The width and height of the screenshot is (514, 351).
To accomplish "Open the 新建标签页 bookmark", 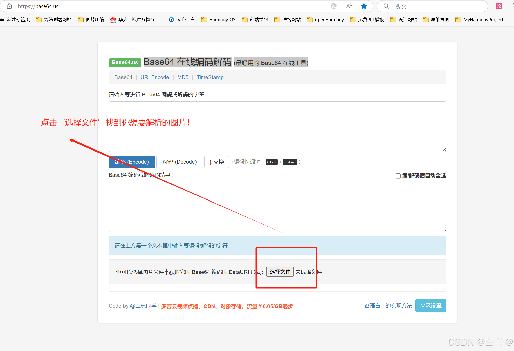I will tap(15, 20).
